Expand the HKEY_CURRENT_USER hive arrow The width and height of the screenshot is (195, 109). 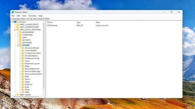click(x=15, y=27)
